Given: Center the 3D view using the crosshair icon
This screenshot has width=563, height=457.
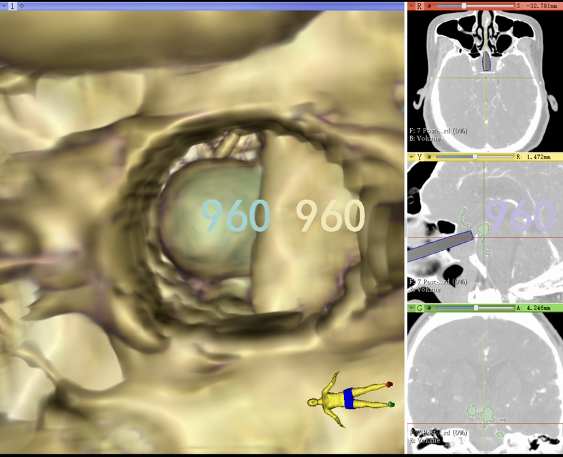Looking at the screenshot, I should 22,5.
